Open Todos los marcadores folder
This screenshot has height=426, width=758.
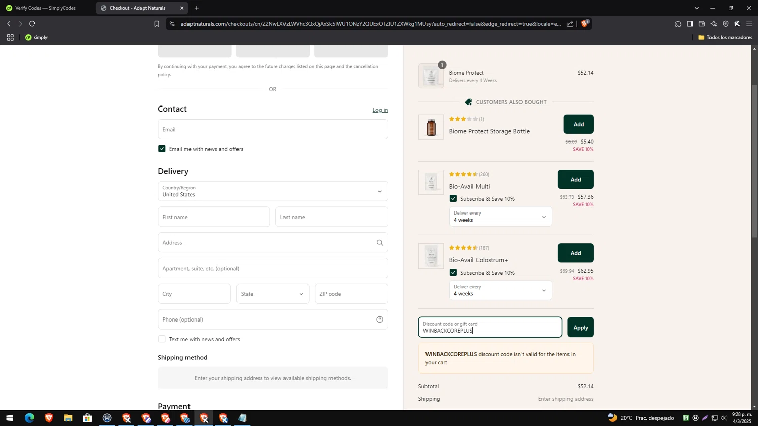pyautogui.click(x=725, y=37)
